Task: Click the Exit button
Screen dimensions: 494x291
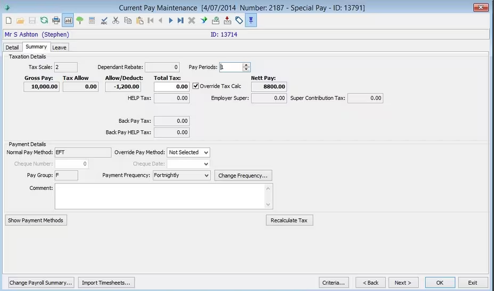Action: 473,282
